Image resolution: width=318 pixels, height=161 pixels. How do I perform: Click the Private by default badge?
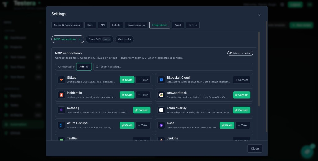coord(240,53)
